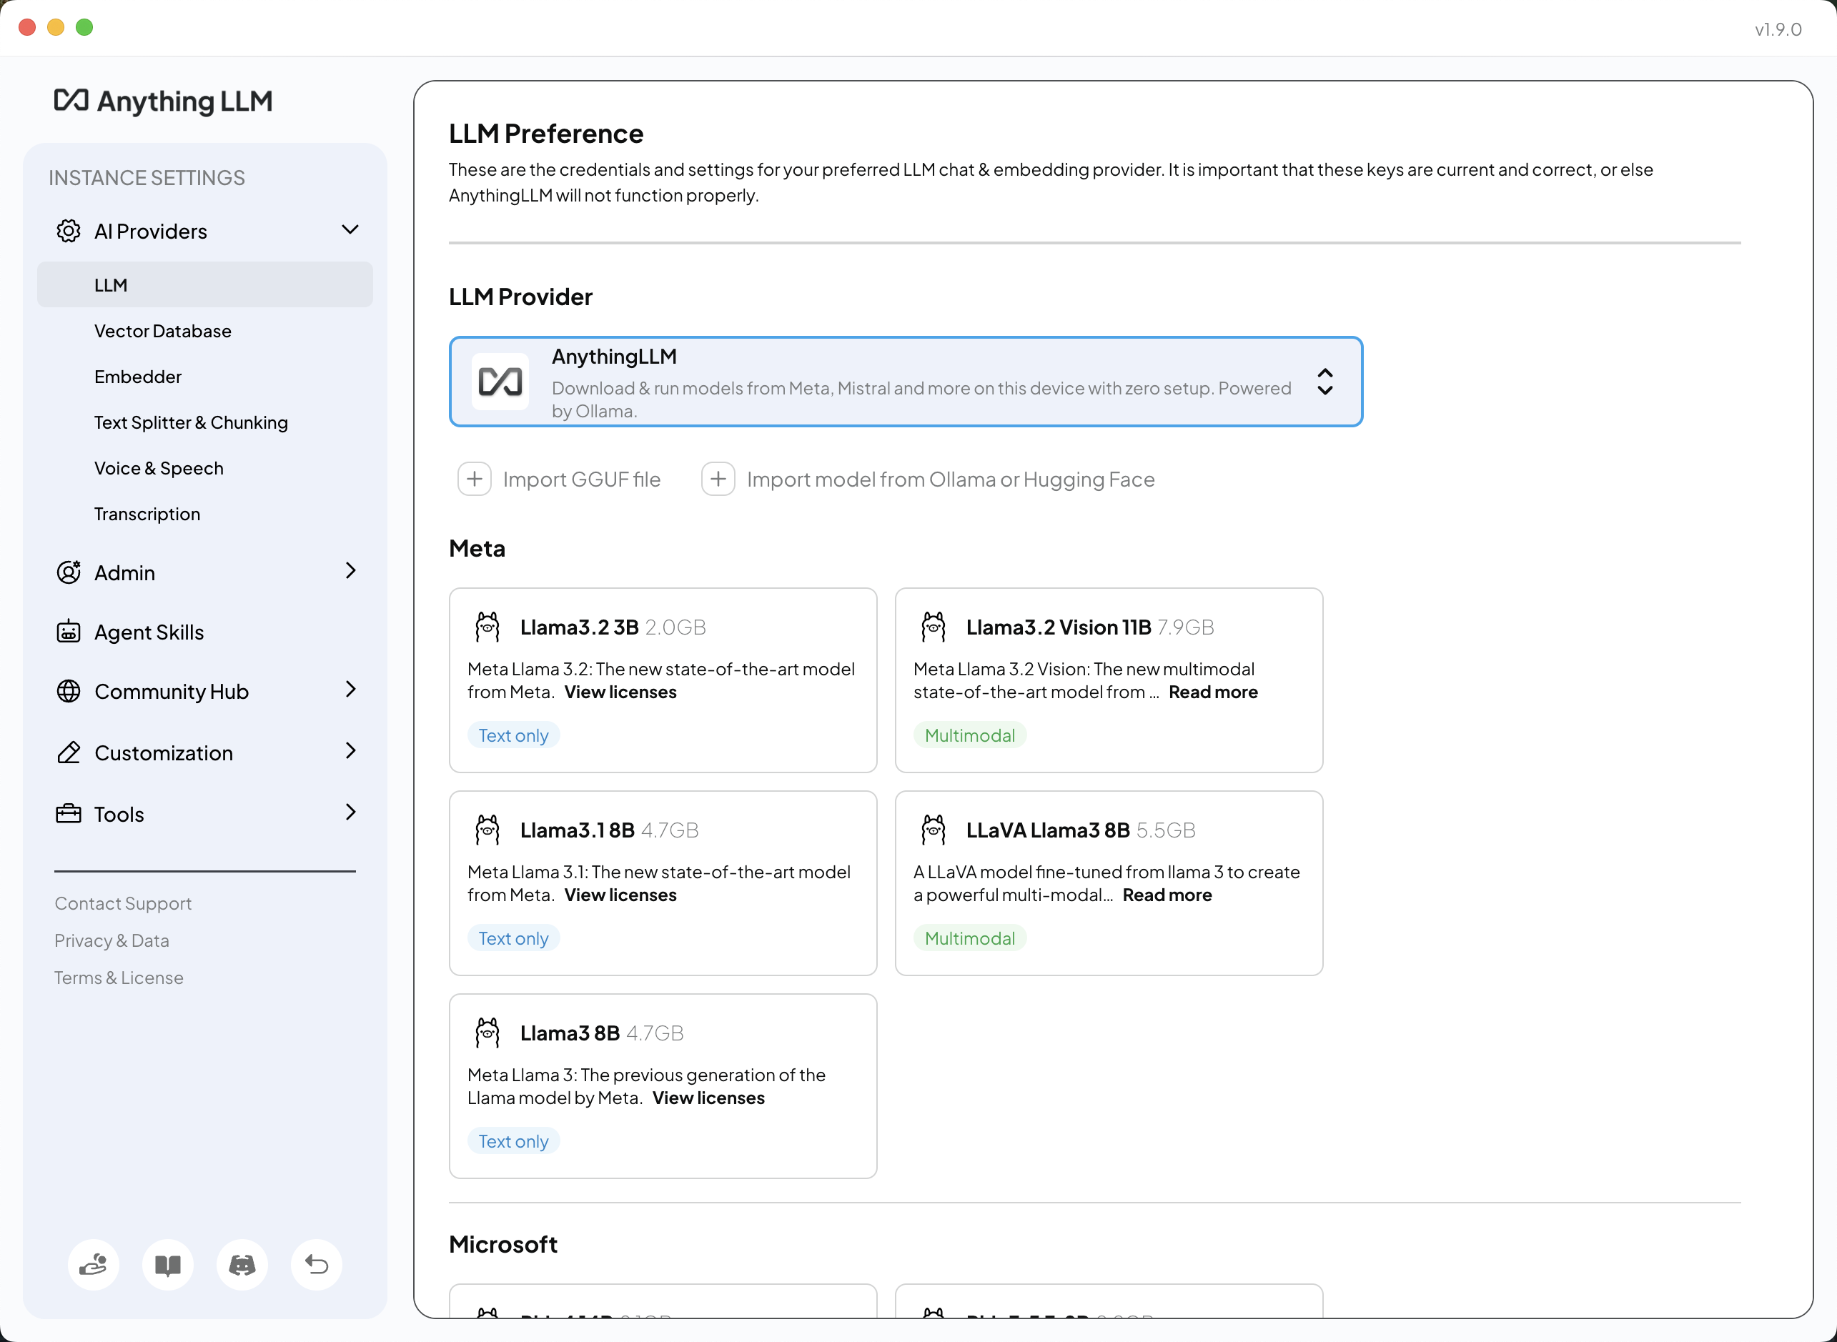Go to Embedder settings

point(138,376)
